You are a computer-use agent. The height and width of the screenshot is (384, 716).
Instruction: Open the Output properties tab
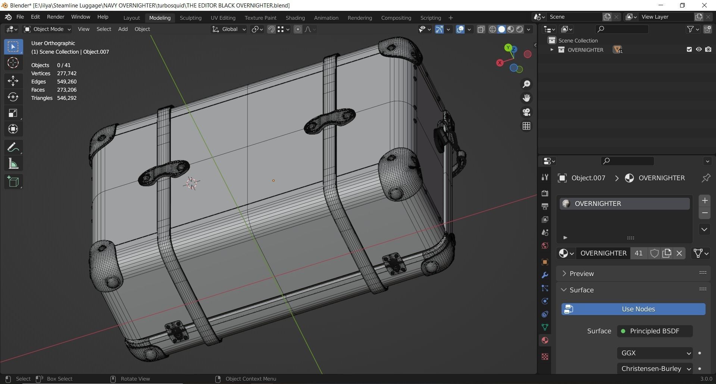click(x=545, y=206)
